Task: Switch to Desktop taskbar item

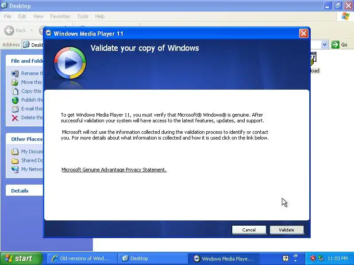Action: [x=153, y=258]
